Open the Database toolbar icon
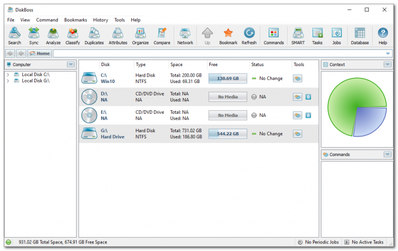Viewport: 398px width, 251px height. pyautogui.click(x=360, y=35)
